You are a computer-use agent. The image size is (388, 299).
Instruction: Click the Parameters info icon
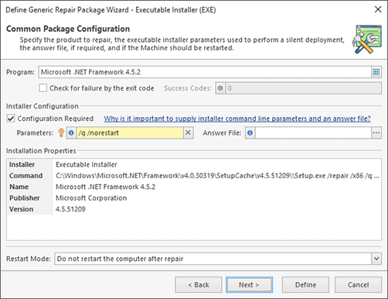(x=71, y=132)
